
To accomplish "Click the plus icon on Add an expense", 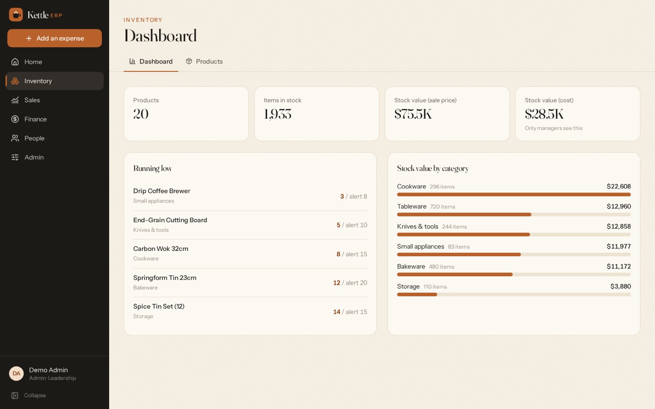I will tap(29, 38).
